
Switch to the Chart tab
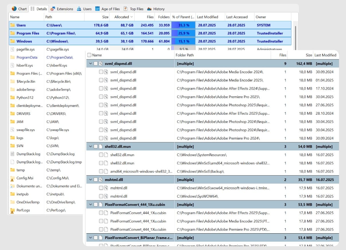pos(19,9)
